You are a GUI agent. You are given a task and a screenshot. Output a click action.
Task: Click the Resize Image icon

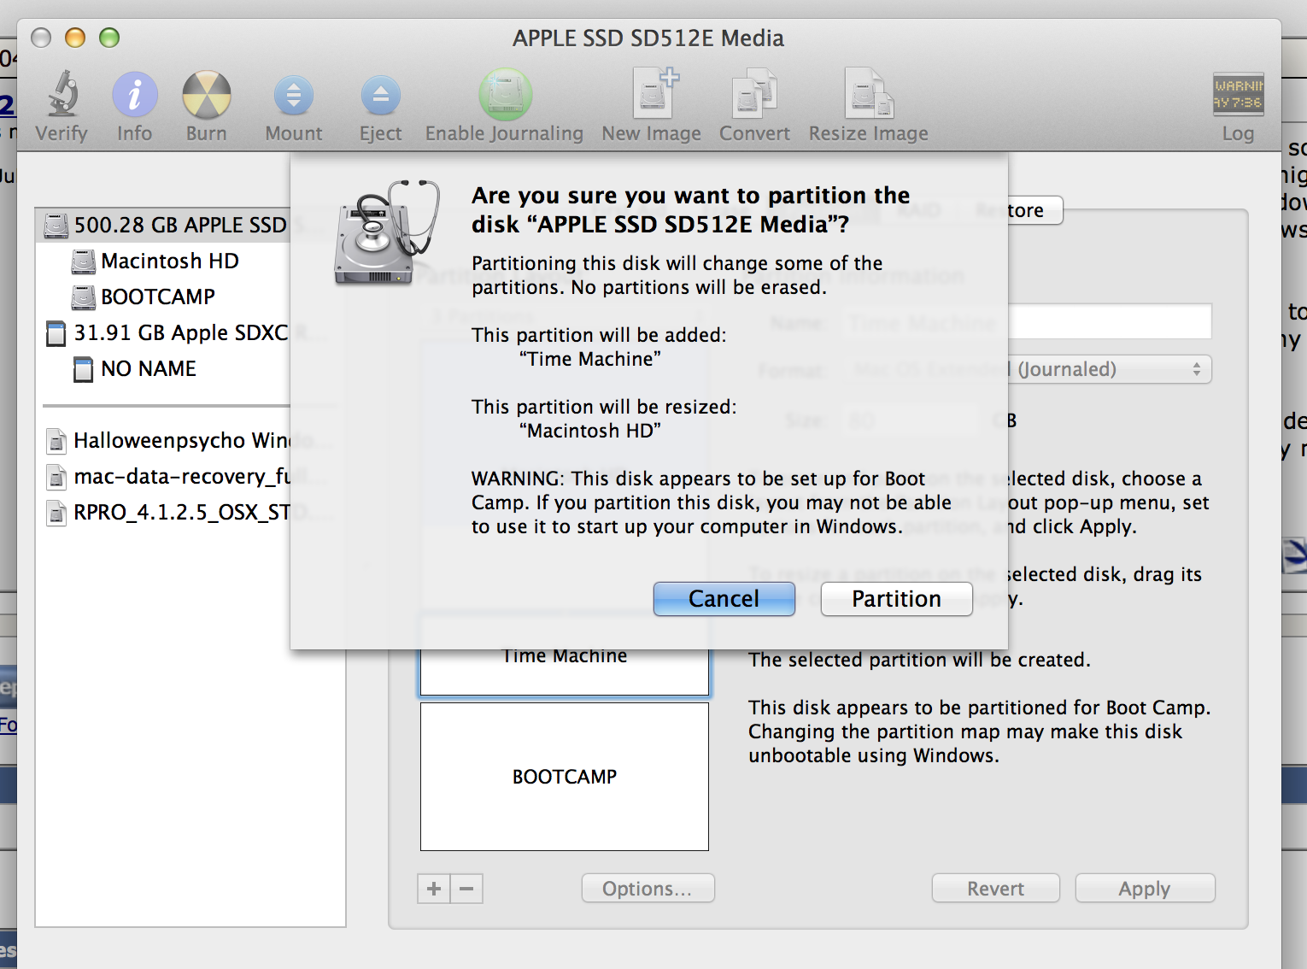869,92
